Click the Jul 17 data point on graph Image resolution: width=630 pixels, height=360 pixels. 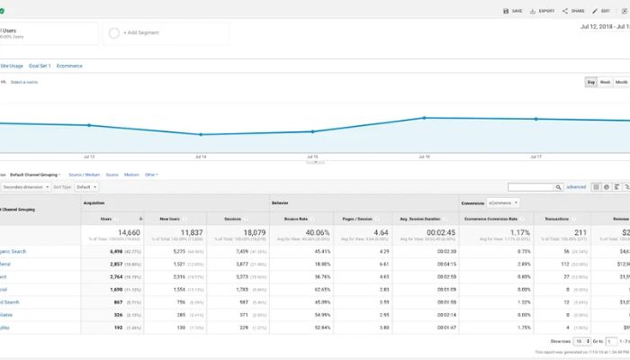pos(536,119)
